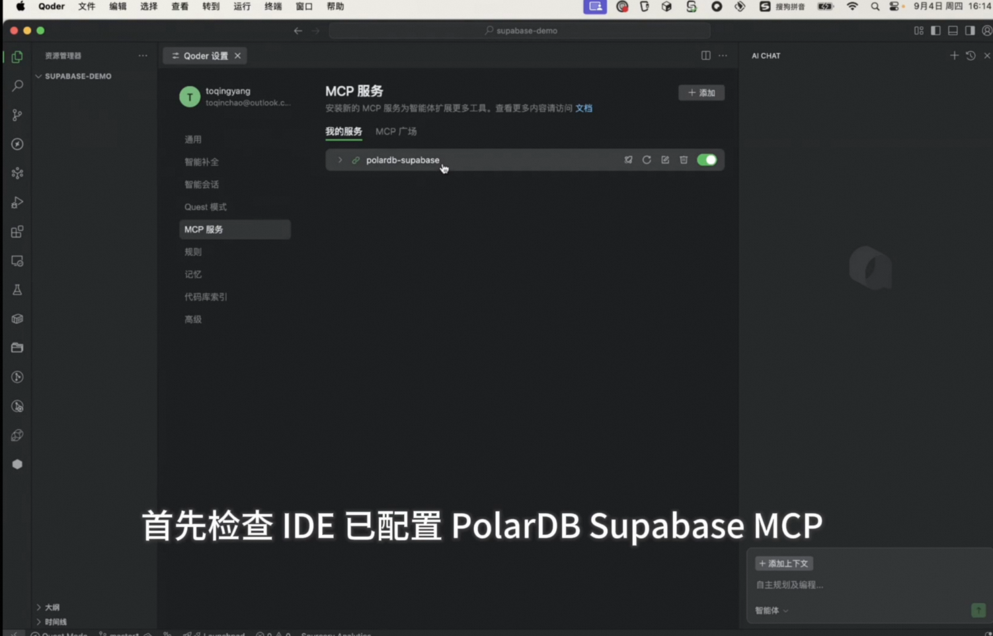Open the 智能体 agent mode dropdown
The height and width of the screenshot is (636, 993).
tap(772, 610)
